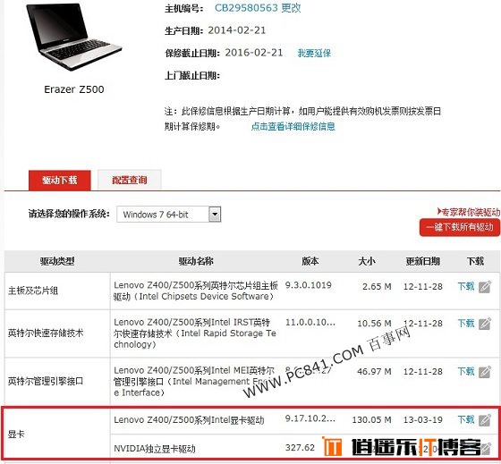Click edit icon for Intel MEI driver row

click(485, 372)
